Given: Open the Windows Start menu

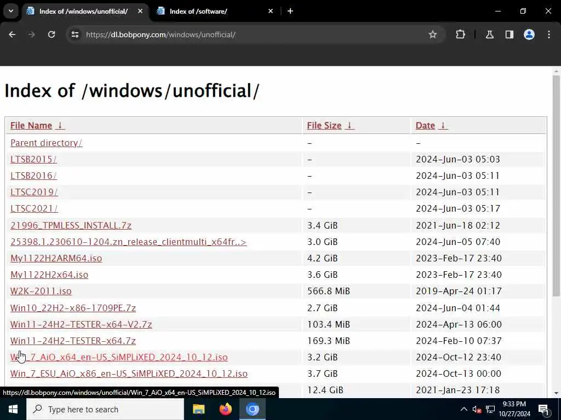Looking at the screenshot, I should coord(13,409).
